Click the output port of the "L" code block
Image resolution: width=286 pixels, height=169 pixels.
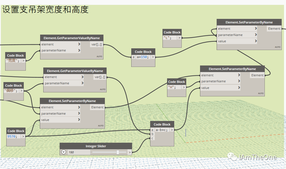tap(179, 38)
